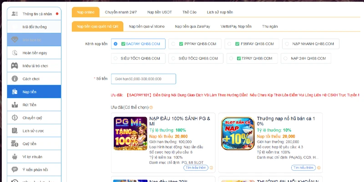Screen dimensions: 364x182
Task: Open the Nạp tiền USDT tab
Action: (160, 12)
